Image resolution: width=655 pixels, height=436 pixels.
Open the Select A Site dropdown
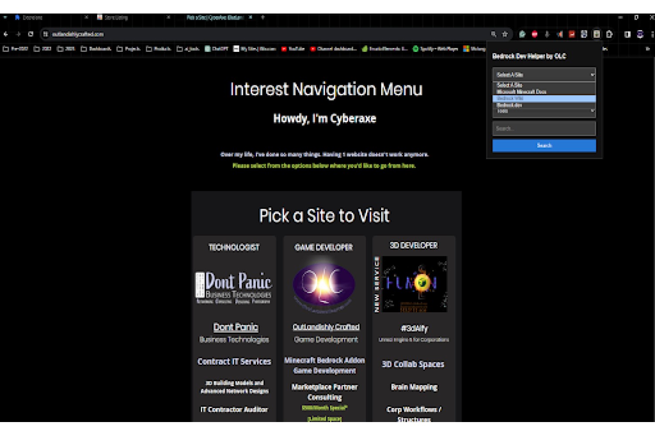[544, 75]
